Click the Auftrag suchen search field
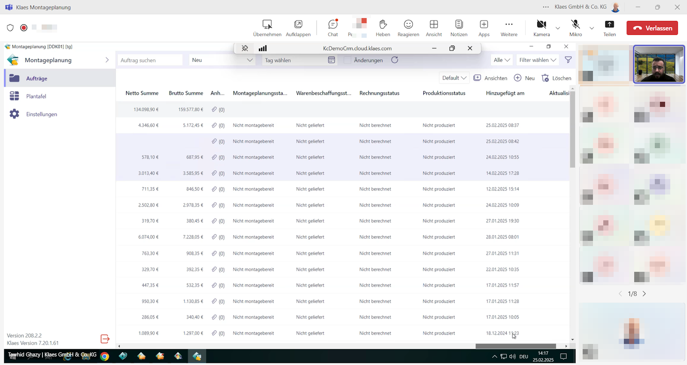Viewport: 687px width, 365px height. [x=150, y=60]
